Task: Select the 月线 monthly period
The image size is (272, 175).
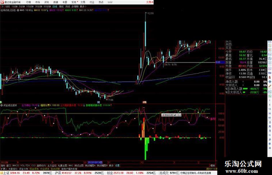Action: (x=67, y=6)
